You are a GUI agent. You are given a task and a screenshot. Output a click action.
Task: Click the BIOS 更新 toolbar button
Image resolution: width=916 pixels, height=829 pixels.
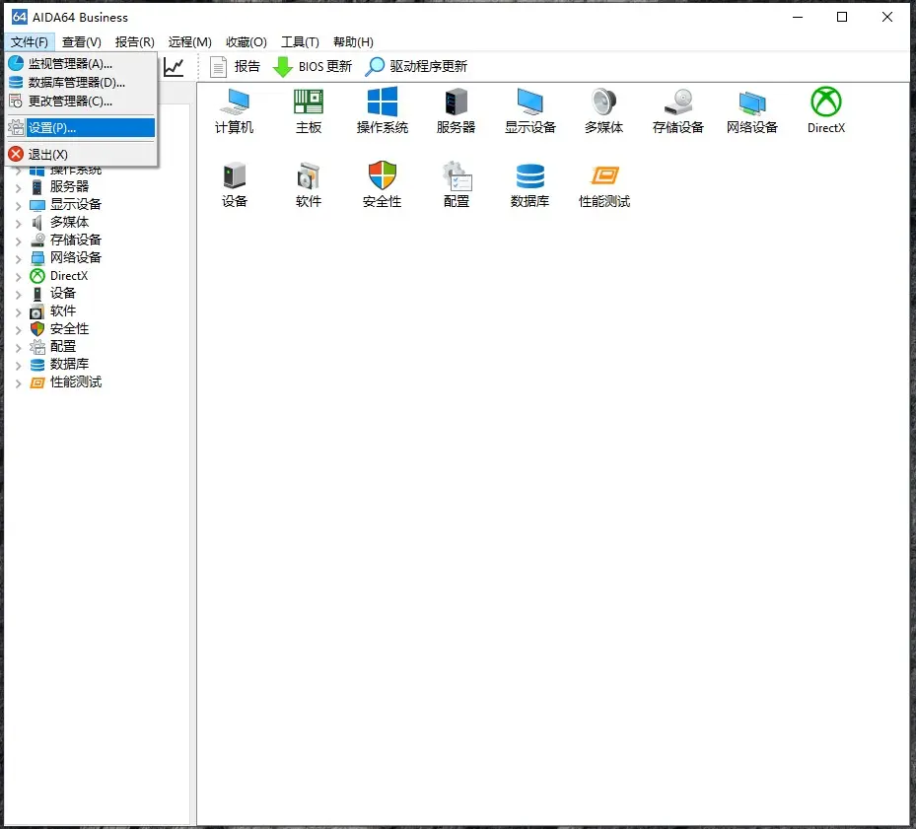click(x=313, y=67)
